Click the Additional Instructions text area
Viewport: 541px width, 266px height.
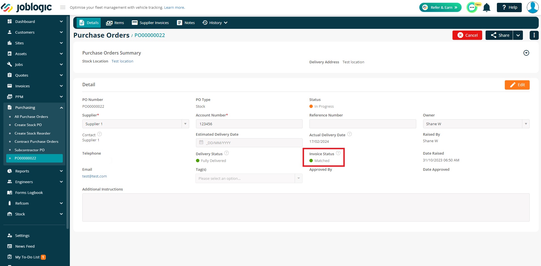pos(306,207)
